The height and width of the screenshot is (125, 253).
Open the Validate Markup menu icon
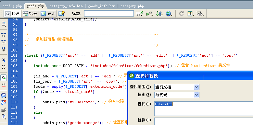pos(140,14)
